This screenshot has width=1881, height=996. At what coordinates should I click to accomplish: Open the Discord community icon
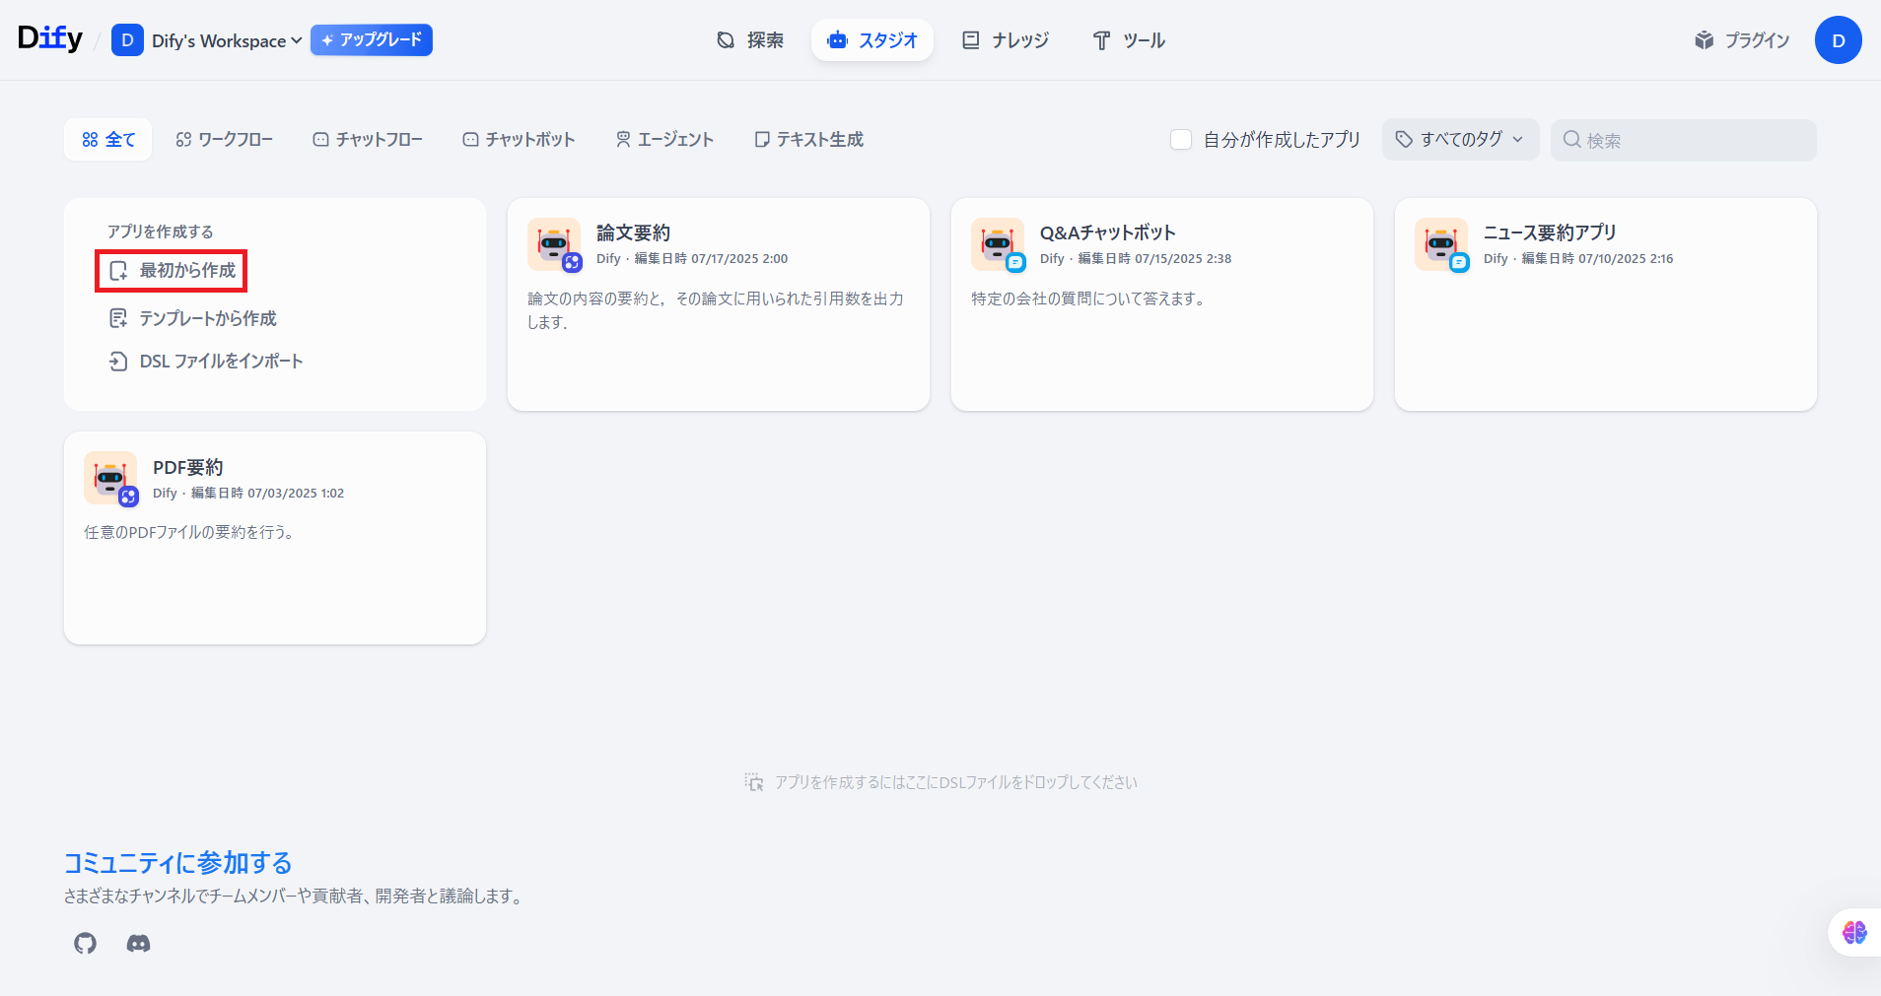click(138, 943)
